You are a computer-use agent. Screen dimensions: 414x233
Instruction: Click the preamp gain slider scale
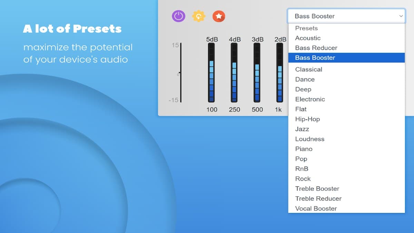click(x=180, y=73)
